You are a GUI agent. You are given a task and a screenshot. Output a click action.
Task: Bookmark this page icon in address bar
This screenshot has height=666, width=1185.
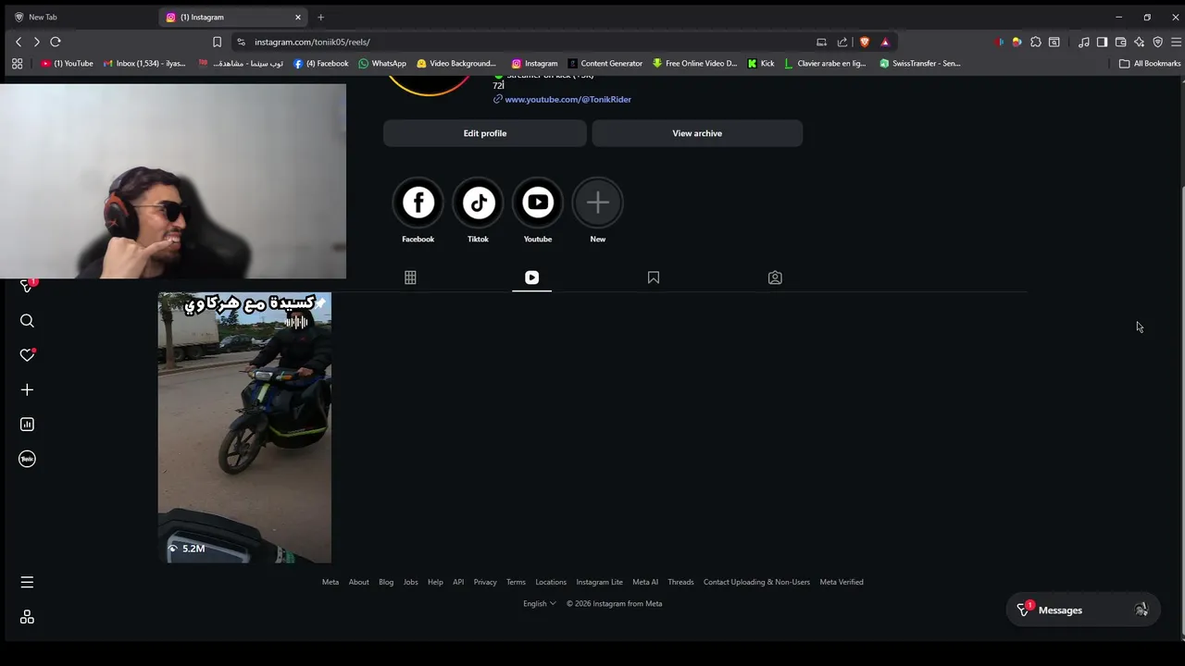click(x=217, y=42)
